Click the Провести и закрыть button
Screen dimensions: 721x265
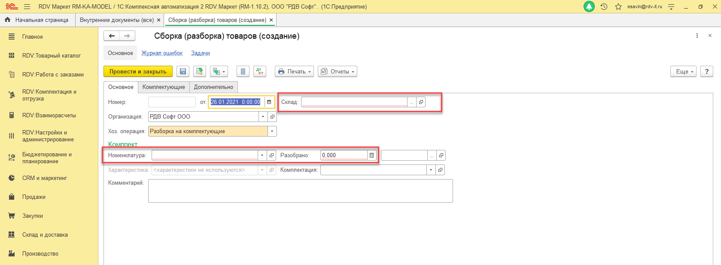(x=138, y=72)
